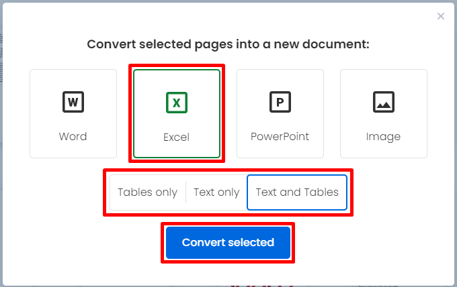Click the dimmed page backdrop below the dialog

coord(229,286)
